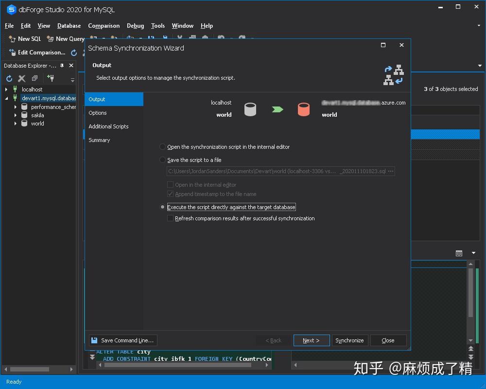This screenshot has width=486, height=389.
Task: Click the New SQL toolbar icon
Action: pyautogui.click(x=11, y=39)
